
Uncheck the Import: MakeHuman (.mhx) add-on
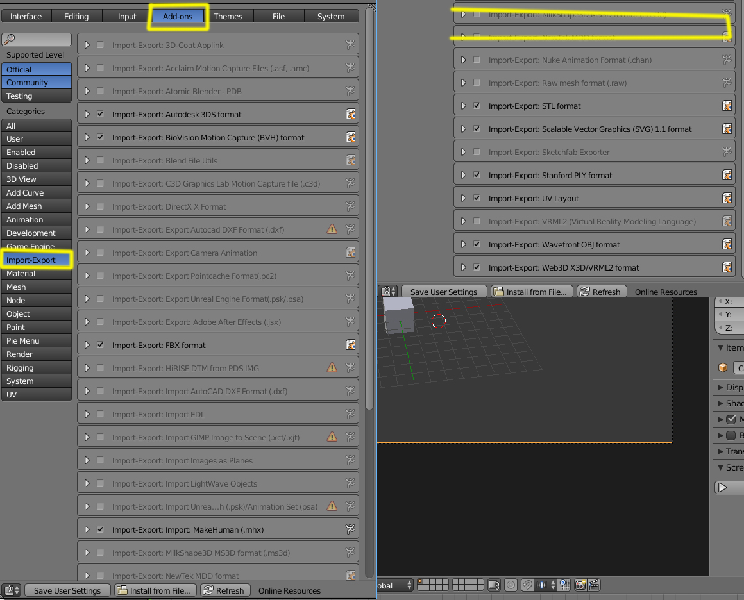[100, 529]
